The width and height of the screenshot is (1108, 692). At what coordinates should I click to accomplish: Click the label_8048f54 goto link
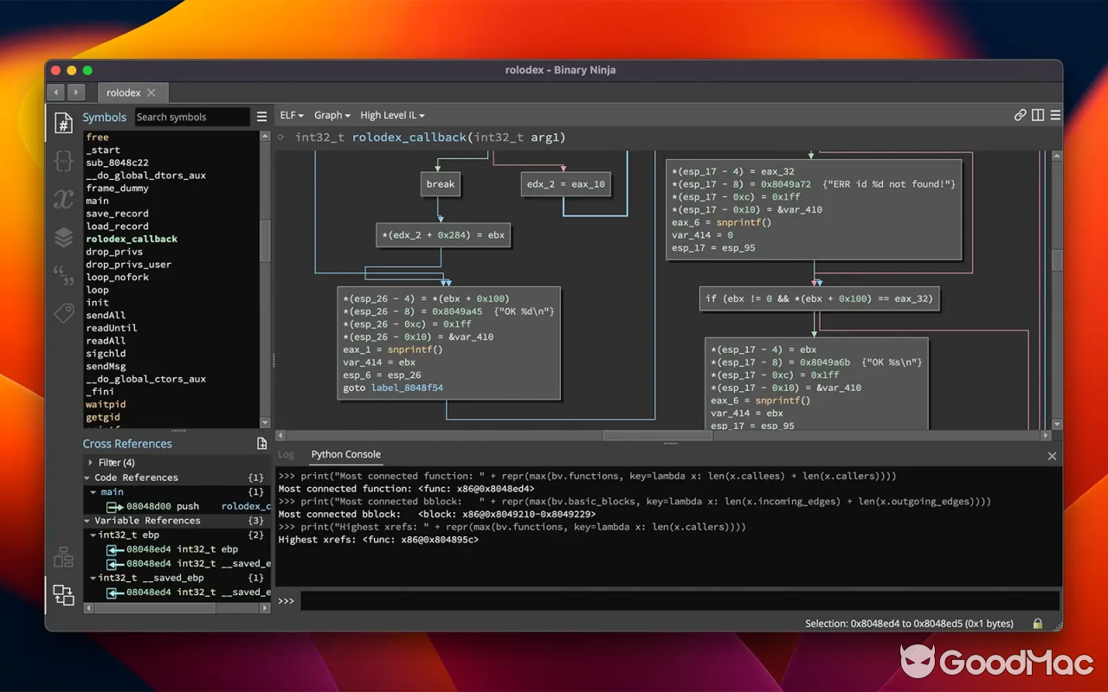[x=407, y=388]
